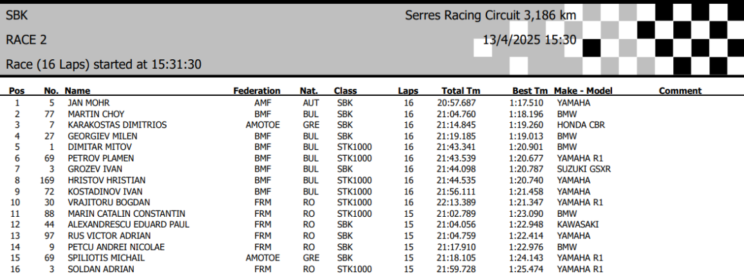Viewport: 744px width, 276px height.
Task: Click the "SBK" title at top left
Action: pyautogui.click(x=17, y=15)
